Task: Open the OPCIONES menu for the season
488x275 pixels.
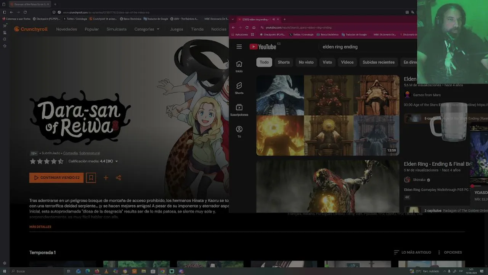Action: pos(449,252)
